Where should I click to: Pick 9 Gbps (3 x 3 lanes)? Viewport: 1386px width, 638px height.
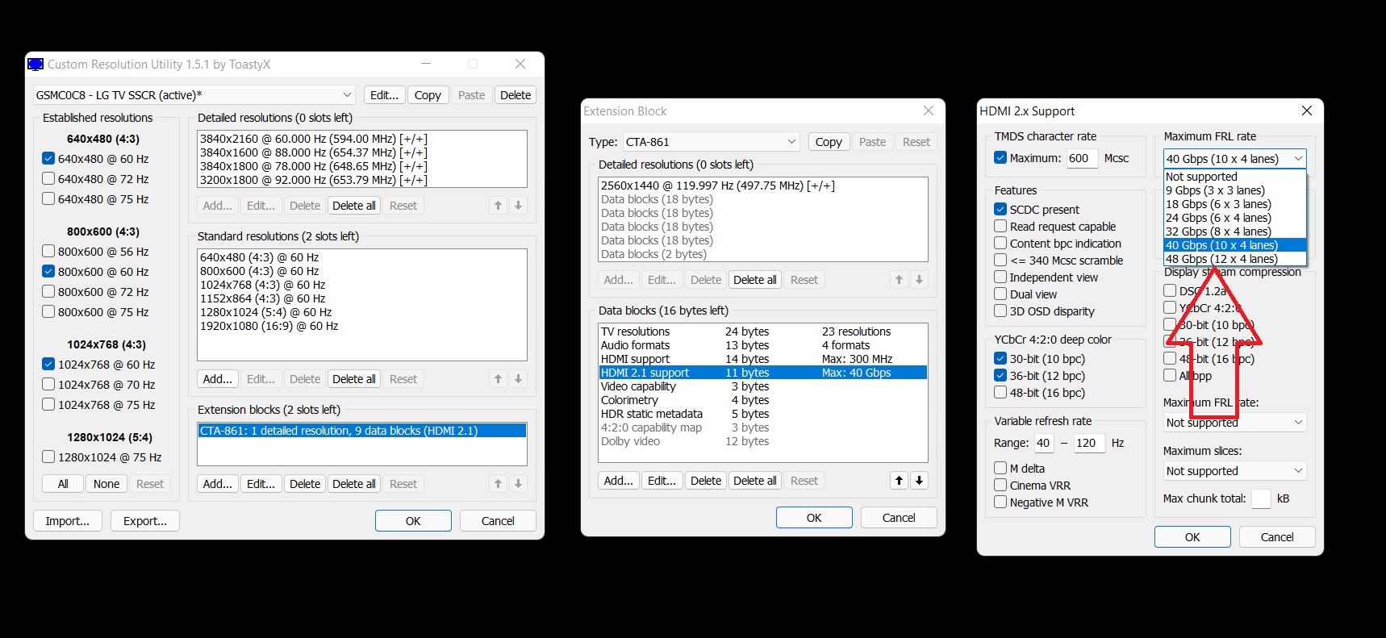[1235, 190]
